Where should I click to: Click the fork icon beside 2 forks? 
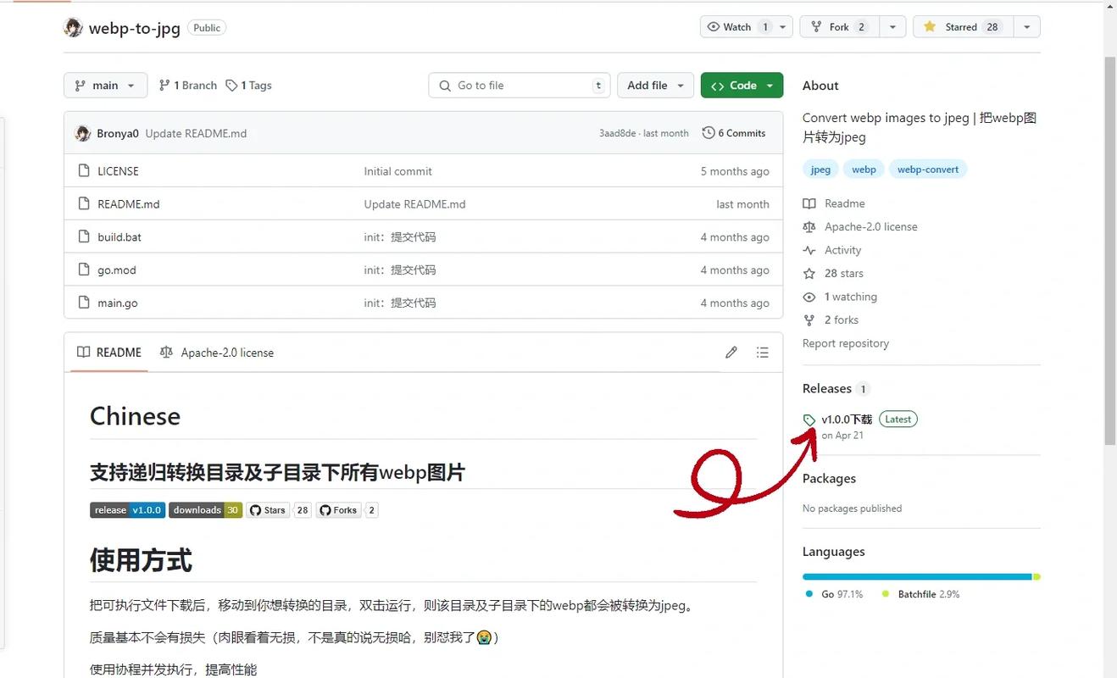(809, 320)
